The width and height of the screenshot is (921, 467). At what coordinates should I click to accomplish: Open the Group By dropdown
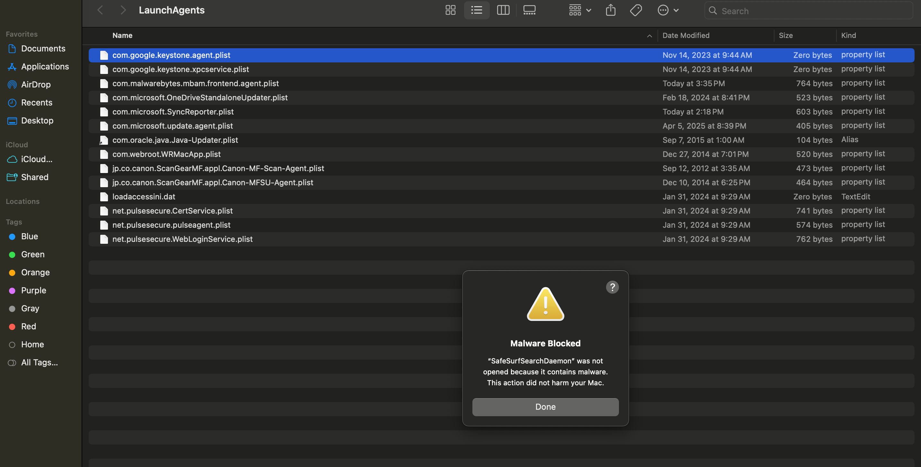click(x=579, y=10)
